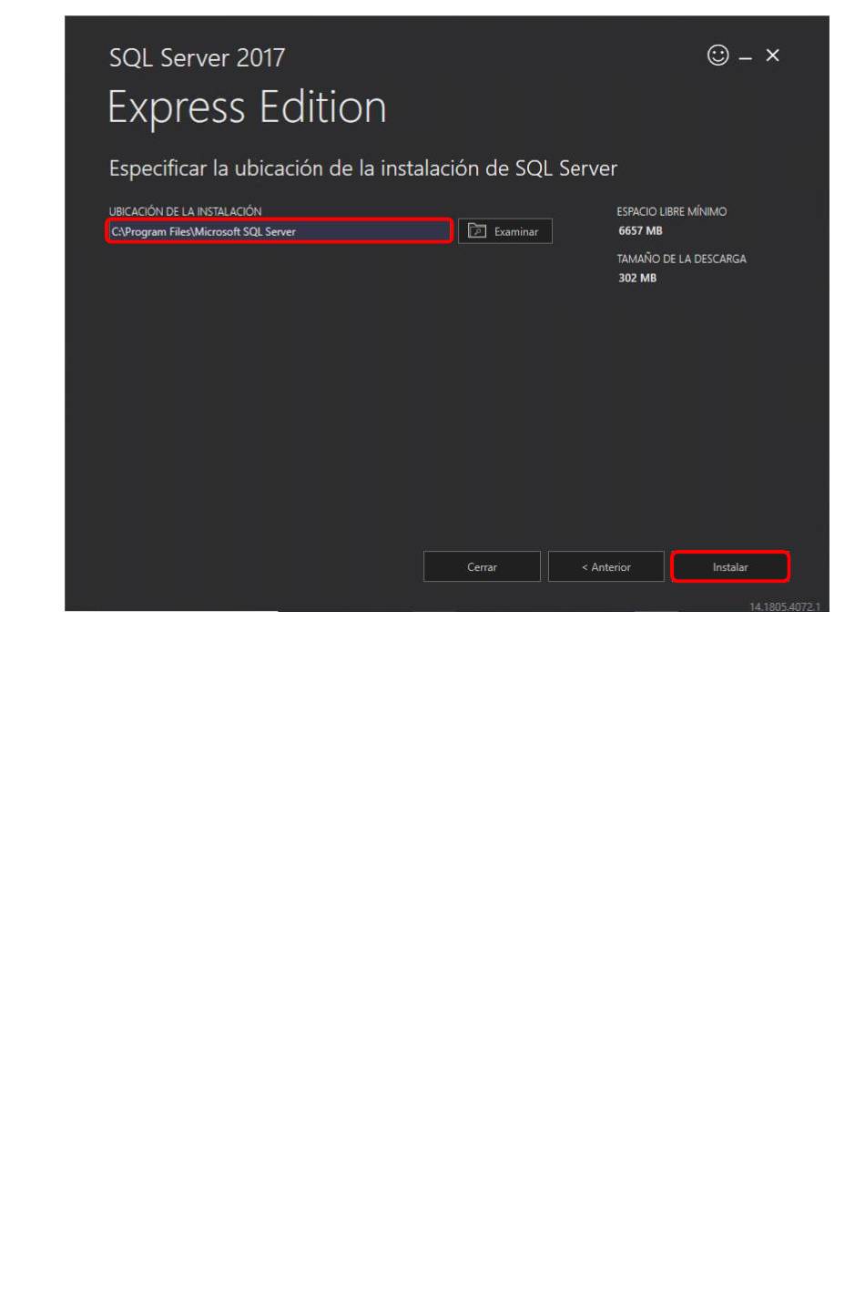Start installation with the Instalar button
The image size is (865, 1292).
730,566
